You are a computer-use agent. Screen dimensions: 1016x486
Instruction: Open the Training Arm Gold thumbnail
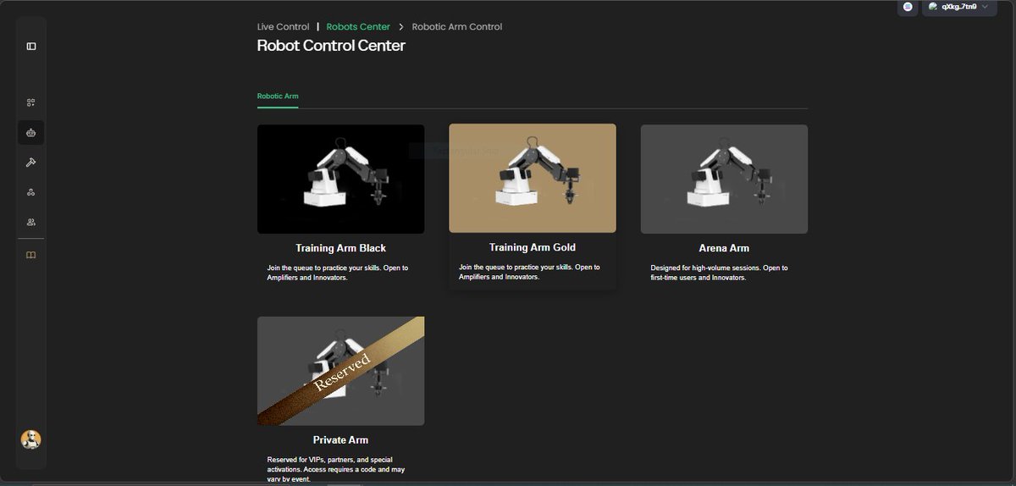coord(533,178)
